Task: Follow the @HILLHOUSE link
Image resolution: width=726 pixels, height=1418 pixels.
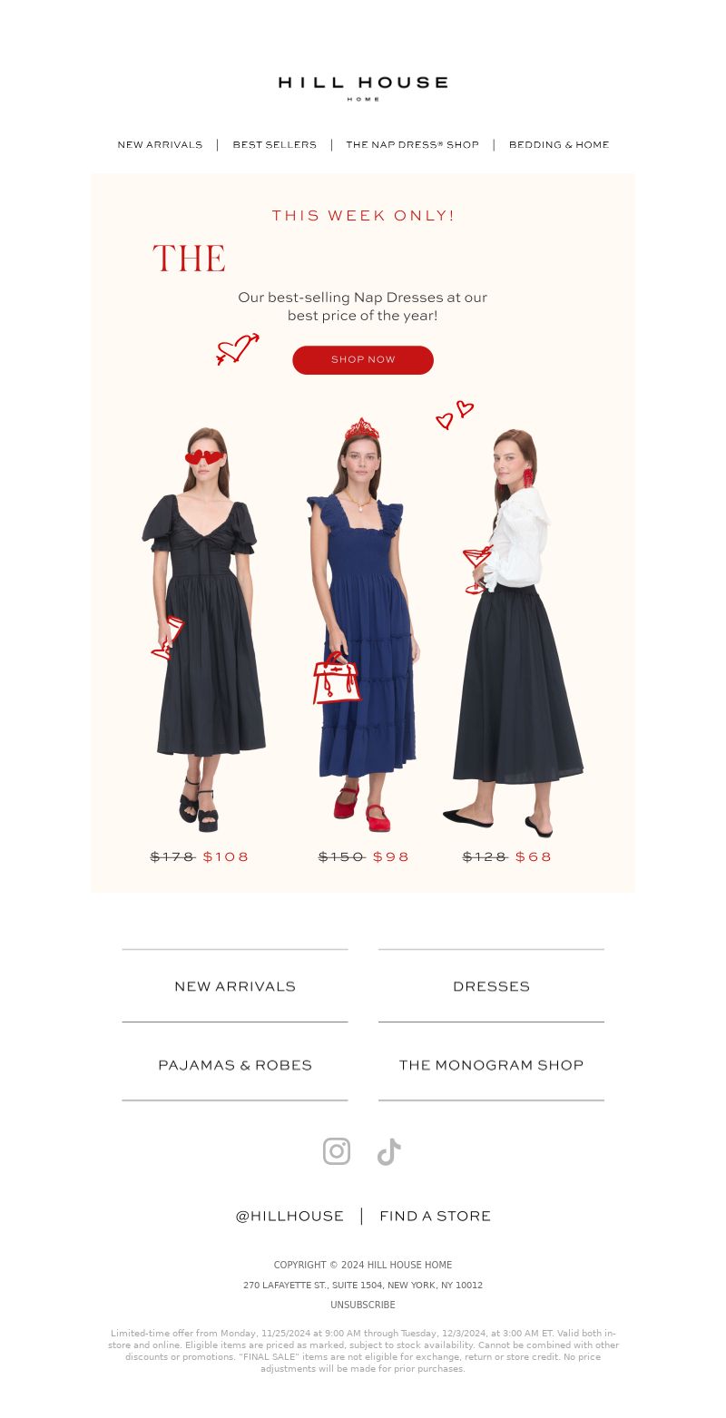Action: (x=289, y=1216)
